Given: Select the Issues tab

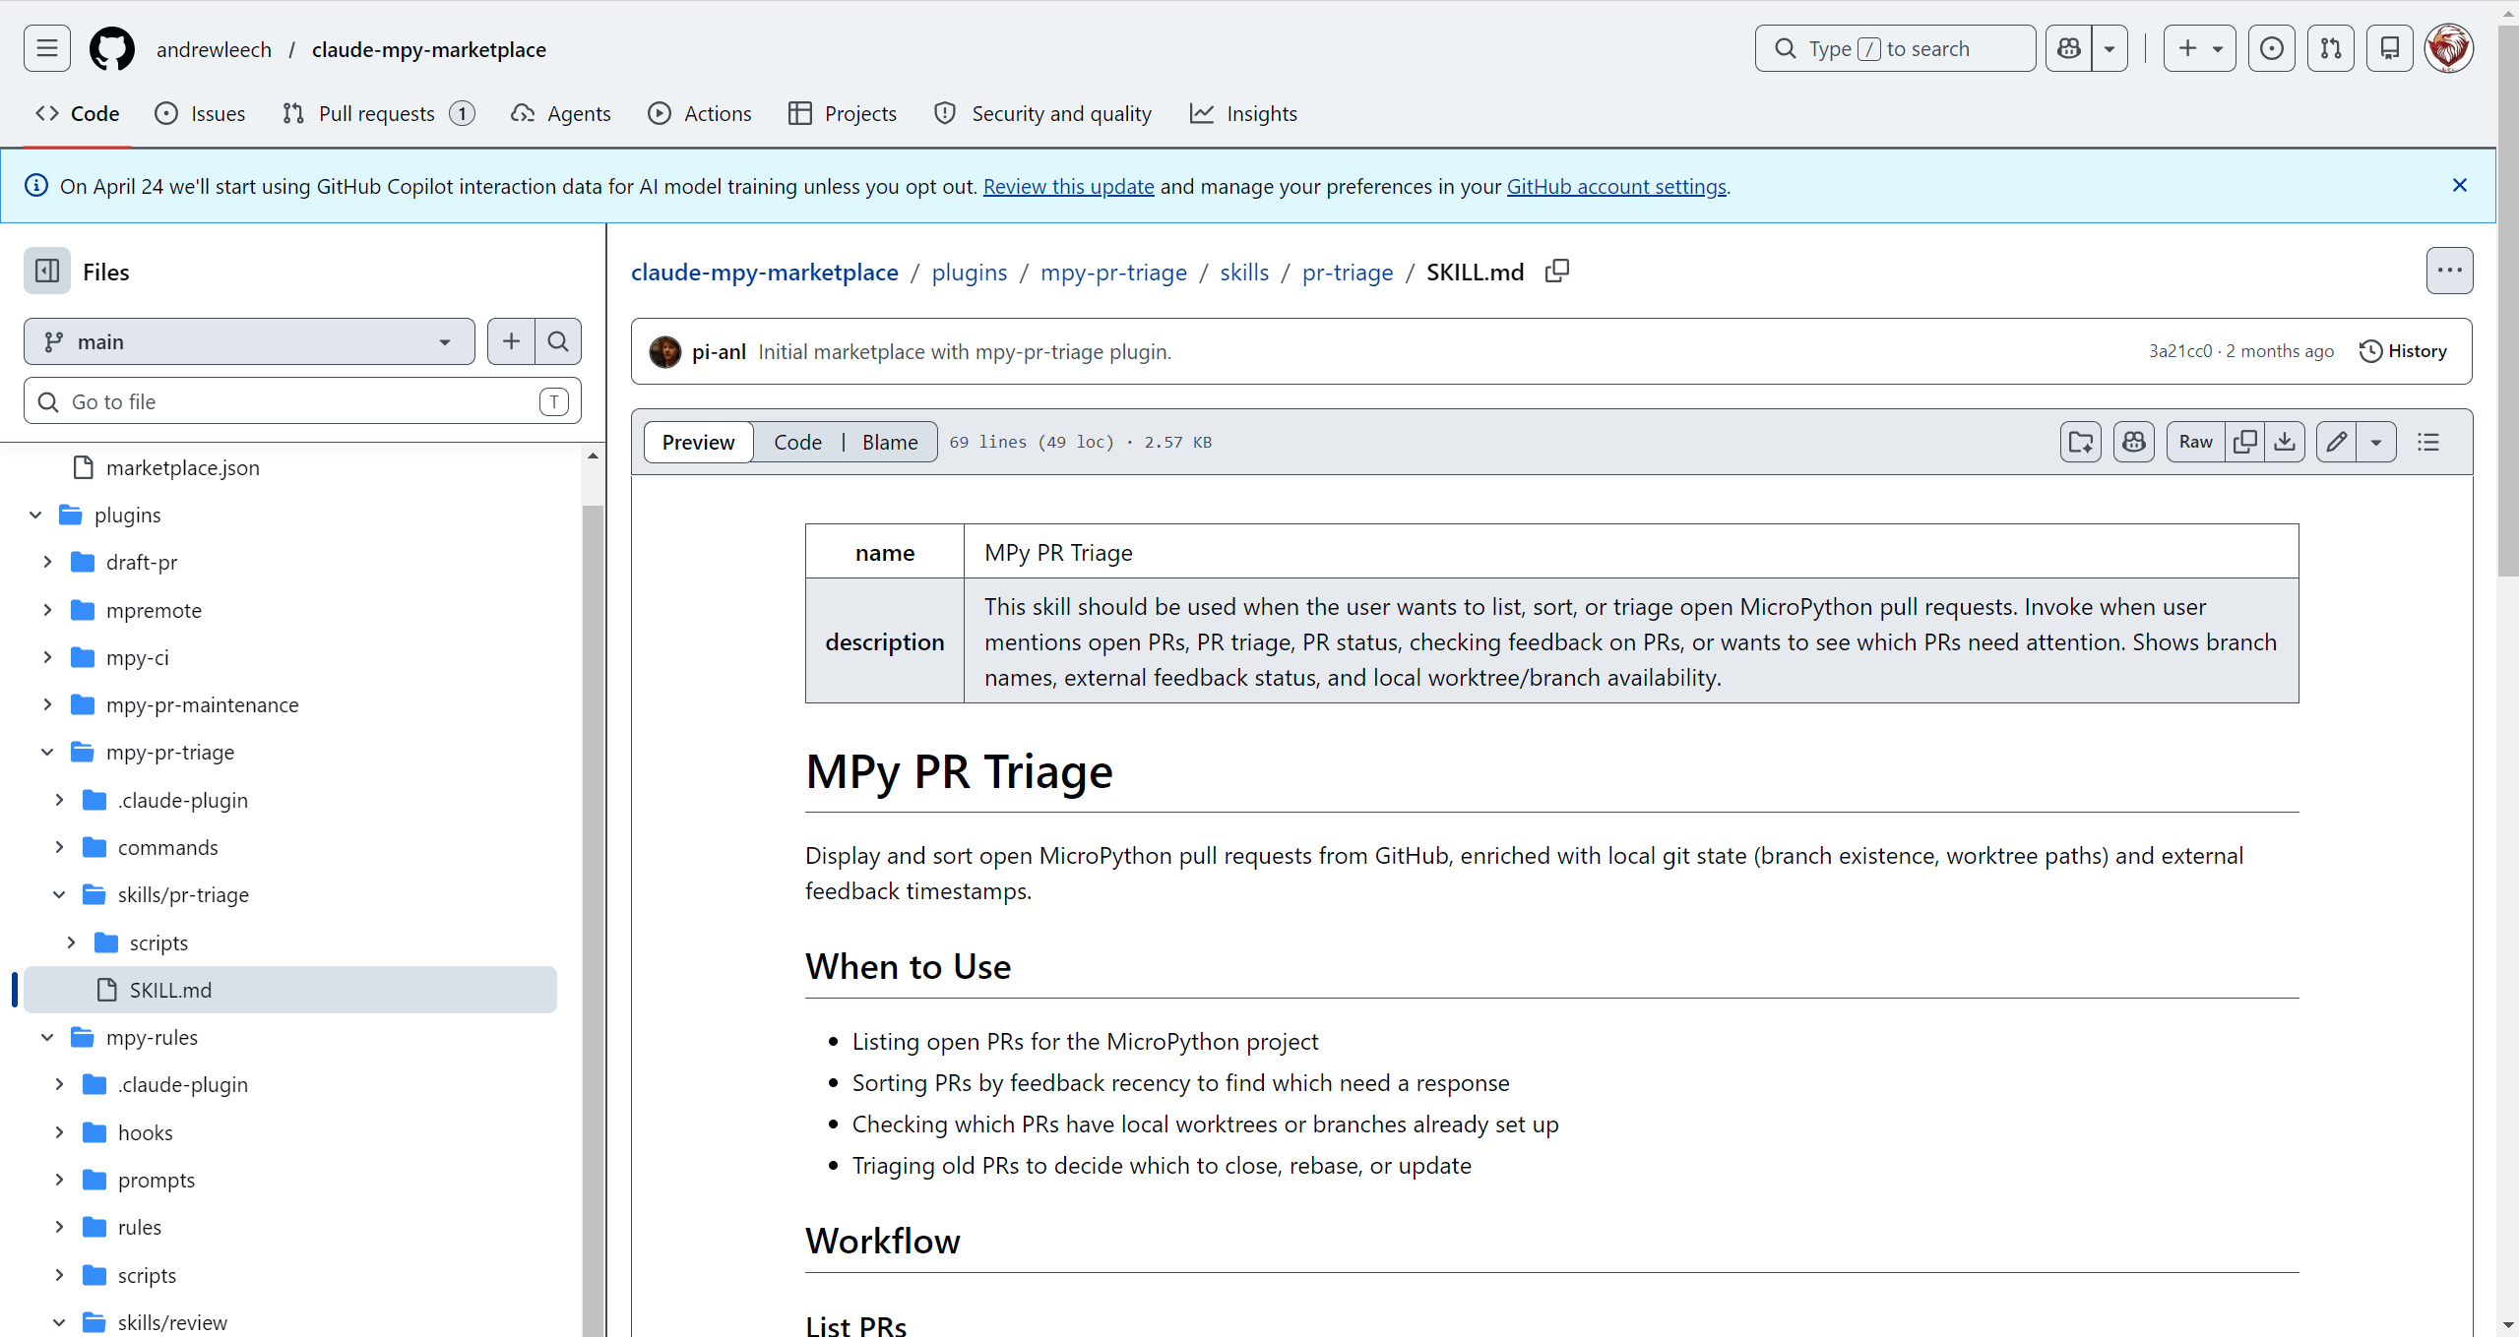Looking at the screenshot, I should coord(200,113).
